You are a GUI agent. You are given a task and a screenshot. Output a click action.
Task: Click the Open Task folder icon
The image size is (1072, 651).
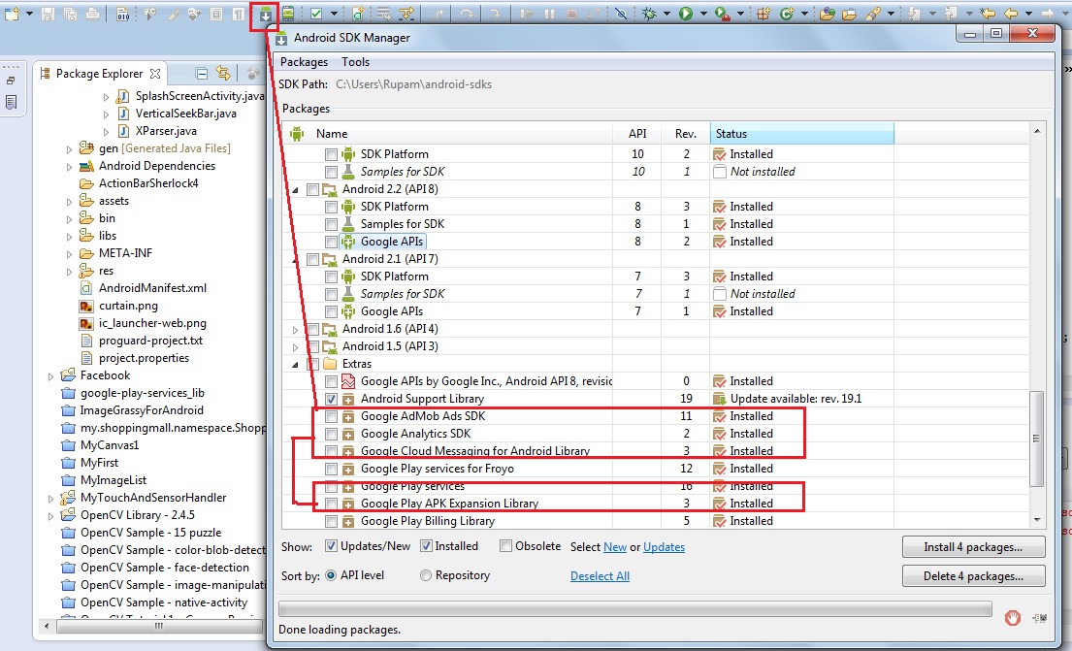849,13
